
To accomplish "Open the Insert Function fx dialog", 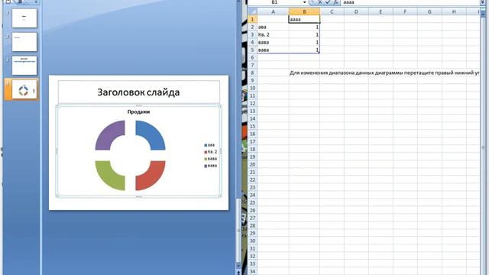I will pyautogui.click(x=335, y=2).
